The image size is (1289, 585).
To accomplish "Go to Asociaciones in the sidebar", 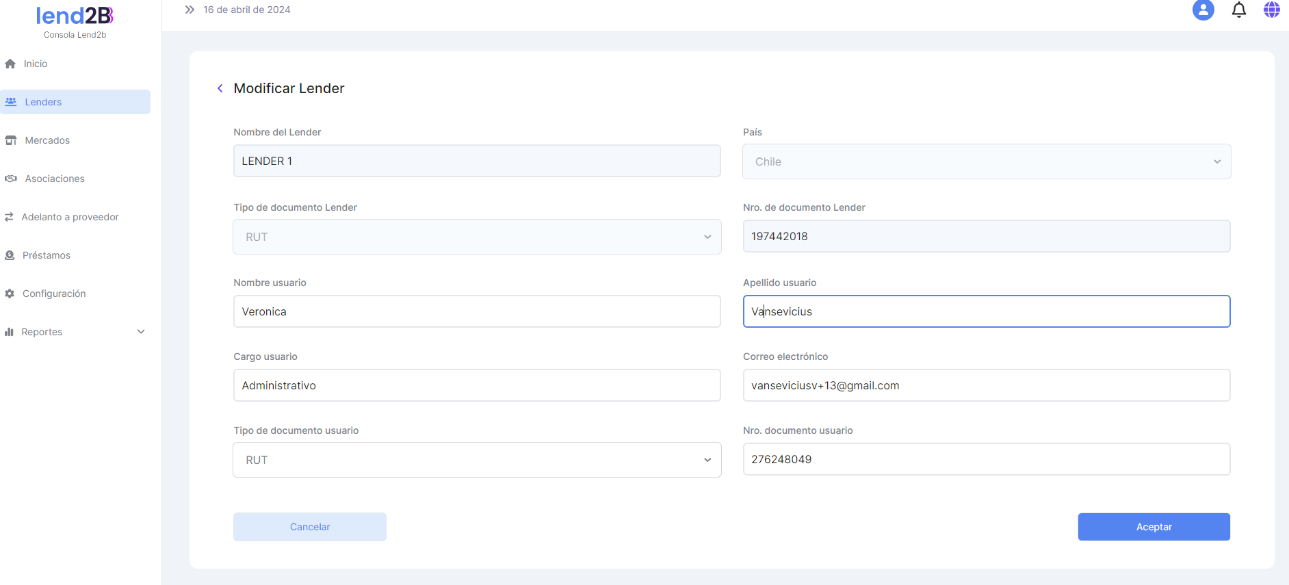I will click(55, 179).
